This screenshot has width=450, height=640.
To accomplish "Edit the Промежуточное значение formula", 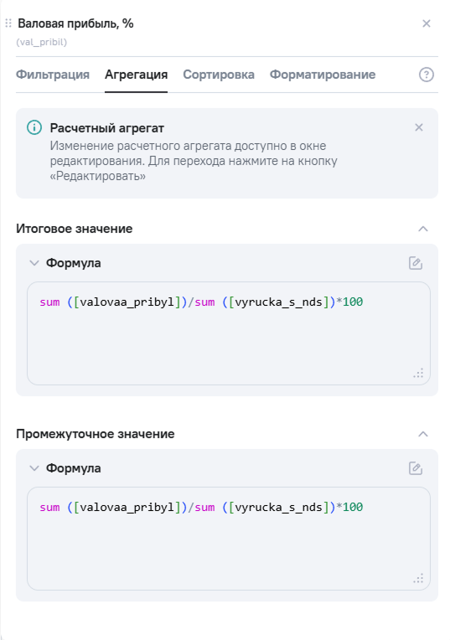I will click(x=416, y=468).
